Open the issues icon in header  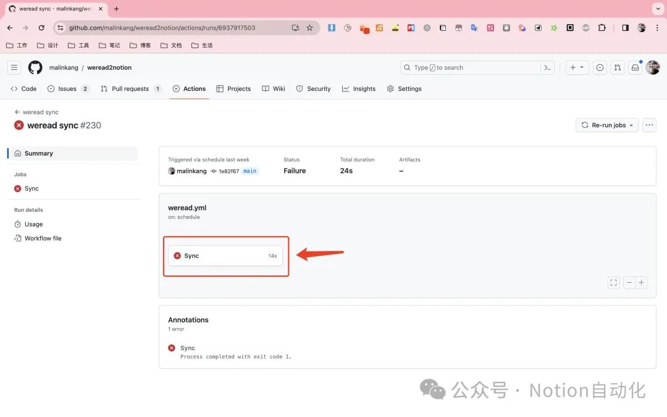click(600, 67)
